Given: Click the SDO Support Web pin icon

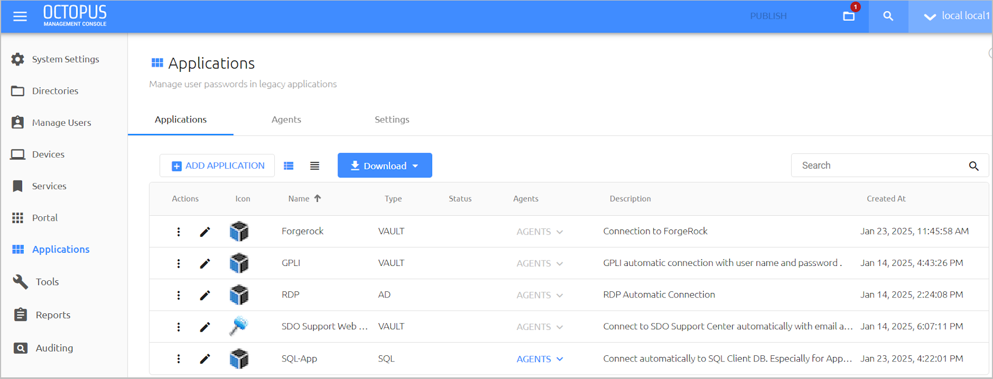Looking at the screenshot, I should [239, 326].
